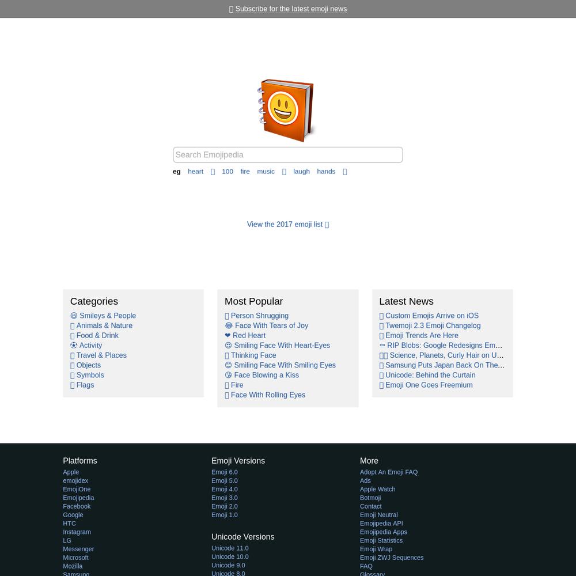576x576 pixels.
Task: Open Google platform in footer
Action: [73, 514]
